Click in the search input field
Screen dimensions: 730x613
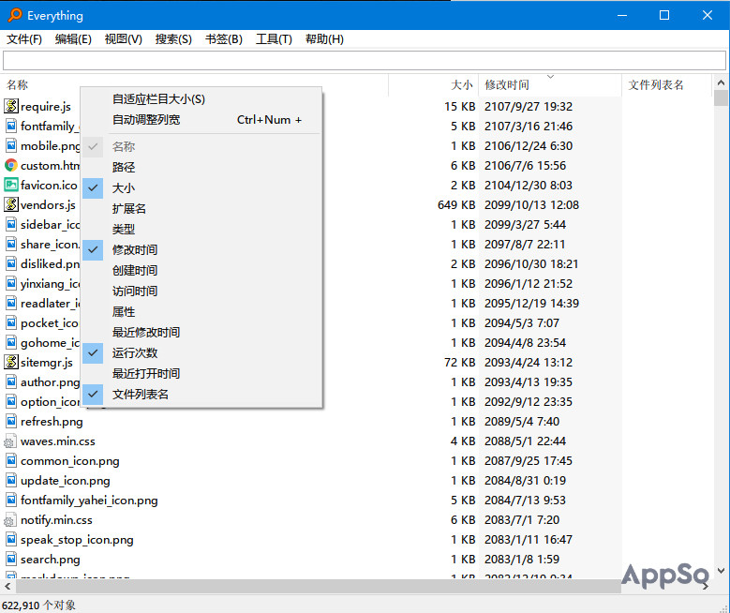(x=364, y=61)
